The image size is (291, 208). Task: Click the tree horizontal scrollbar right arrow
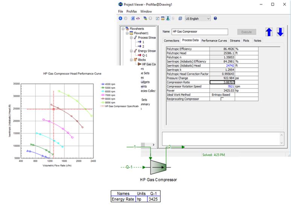point(154,145)
